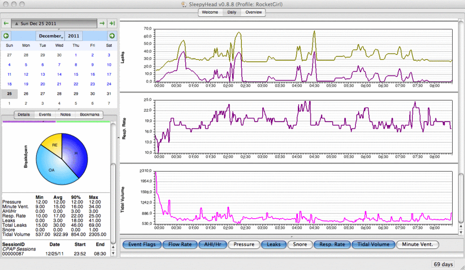Toggle the Resp. Rate graph

[x=332, y=245]
